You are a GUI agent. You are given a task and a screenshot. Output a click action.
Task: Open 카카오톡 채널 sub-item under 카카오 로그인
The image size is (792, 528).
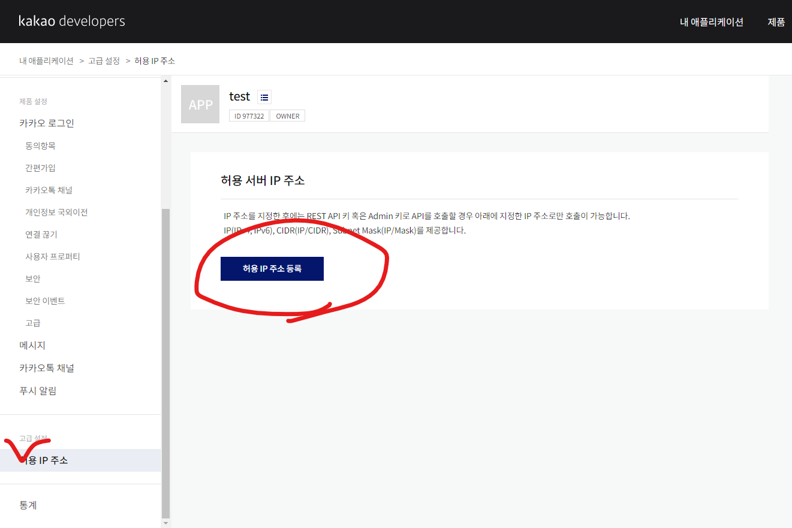(x=49, y=190)
